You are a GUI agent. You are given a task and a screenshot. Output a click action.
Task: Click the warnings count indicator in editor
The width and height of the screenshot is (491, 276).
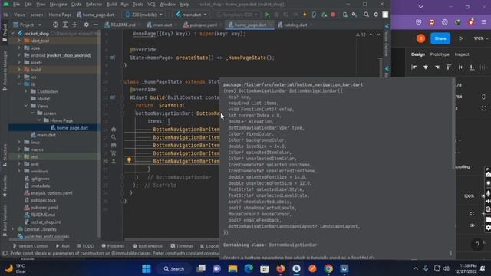pos(361,34)
